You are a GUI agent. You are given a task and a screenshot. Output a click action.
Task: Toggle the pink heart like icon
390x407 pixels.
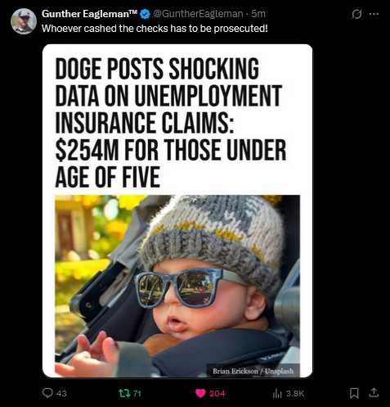(x=200, y=393)
